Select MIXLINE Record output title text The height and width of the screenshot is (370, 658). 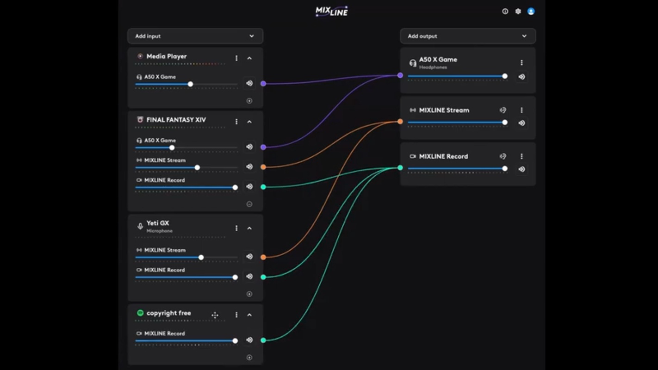tap(443, 156)
